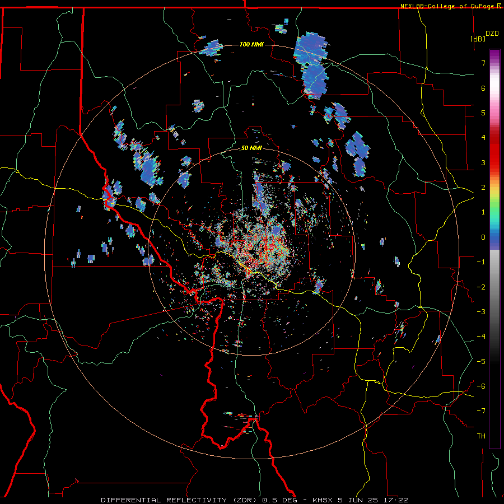Screen dimensions: 504x504
Task: Click the "[dB]" unit label
Action: (x=478, y=39)
